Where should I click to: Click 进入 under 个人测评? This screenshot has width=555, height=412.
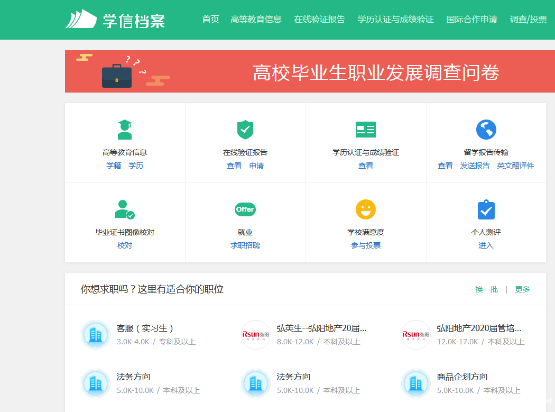click(486, 245)
